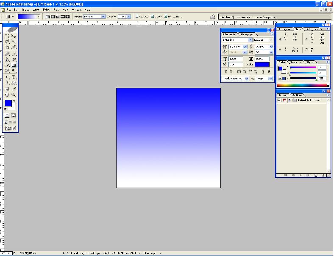Click the Brushes tab in palette well
Screen dimensions: 334x256
point(225,17)
